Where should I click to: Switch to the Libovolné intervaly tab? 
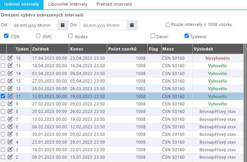pyautogui.click(x=67, y=4)
